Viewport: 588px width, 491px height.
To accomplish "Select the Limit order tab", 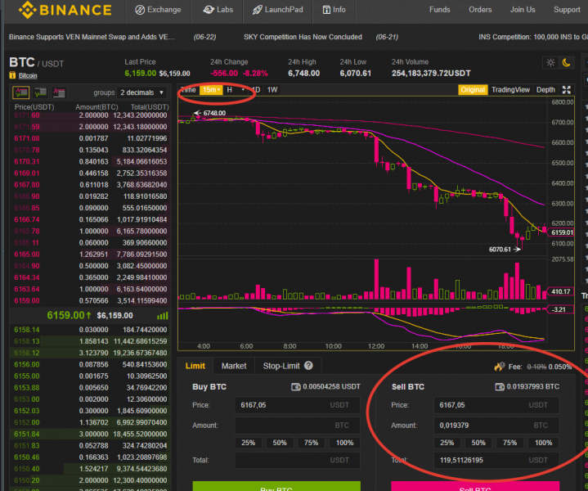I will (195, 366).
